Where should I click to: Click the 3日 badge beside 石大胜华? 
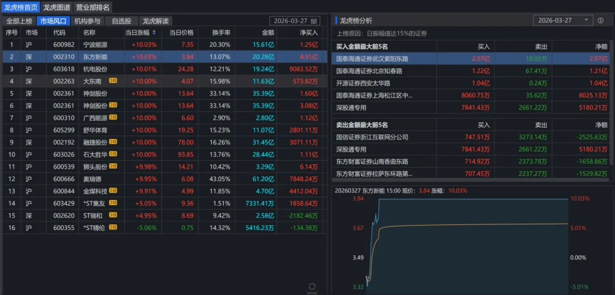coord(113,153)
